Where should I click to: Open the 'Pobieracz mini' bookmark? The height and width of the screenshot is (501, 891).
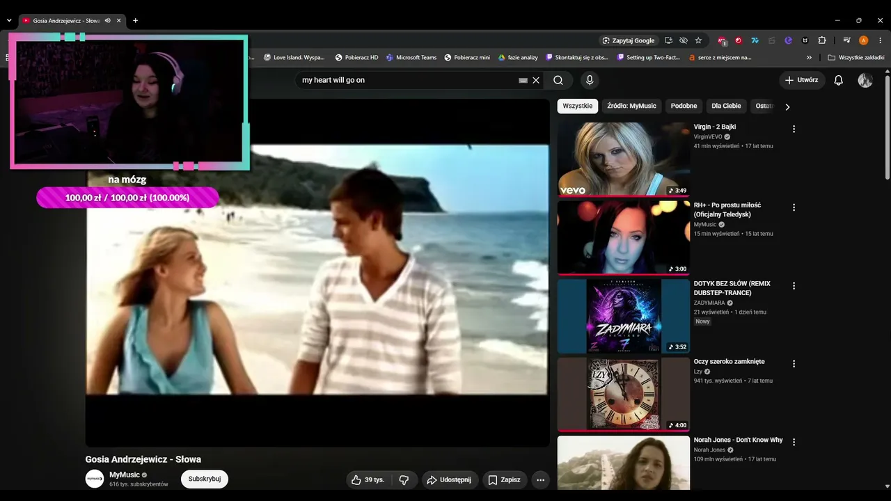click(x=467, y=58)
